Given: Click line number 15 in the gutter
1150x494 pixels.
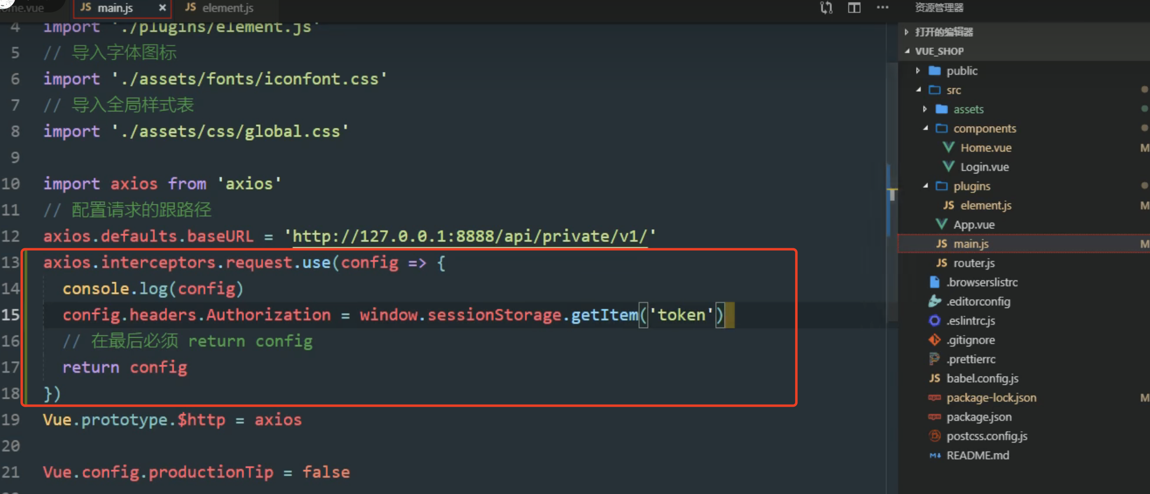Looking at the screenshot, I should point(10,314).
